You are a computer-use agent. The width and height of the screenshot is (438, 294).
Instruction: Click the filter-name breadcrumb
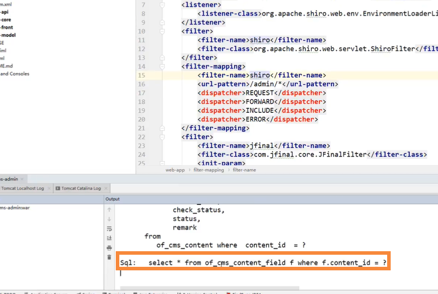point(244,170)
